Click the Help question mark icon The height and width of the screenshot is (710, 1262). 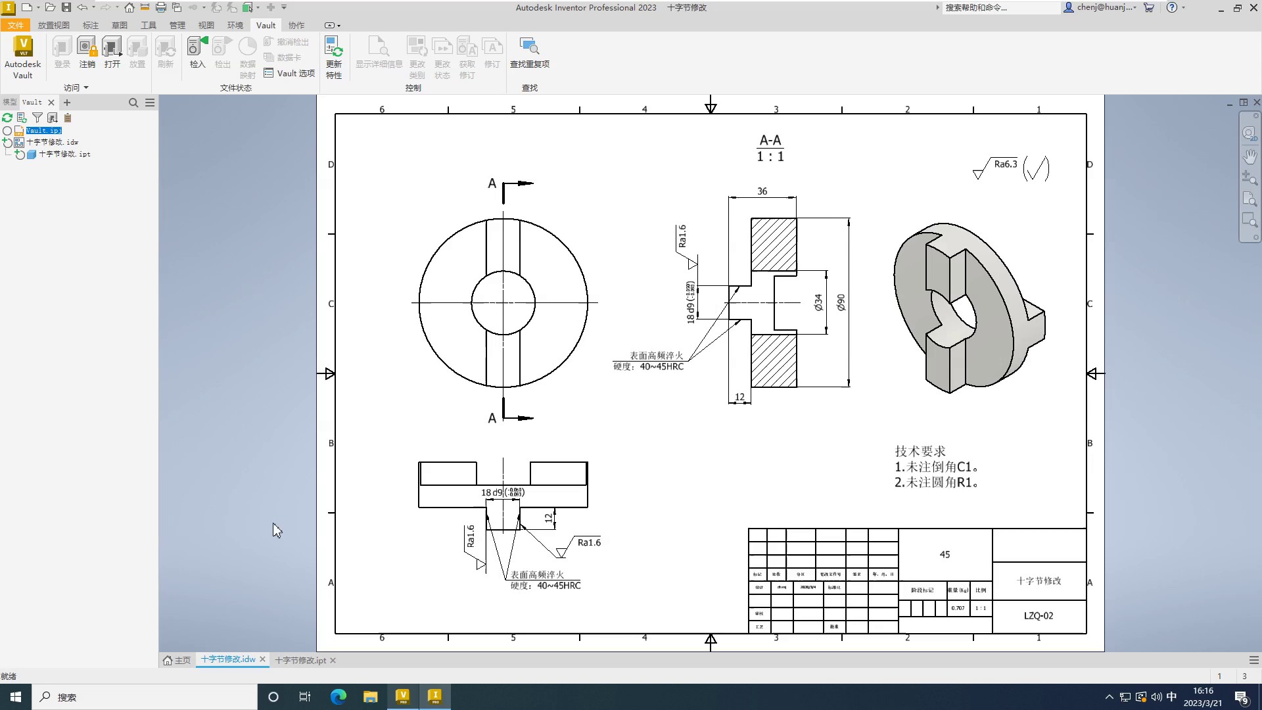(1171, 7)
